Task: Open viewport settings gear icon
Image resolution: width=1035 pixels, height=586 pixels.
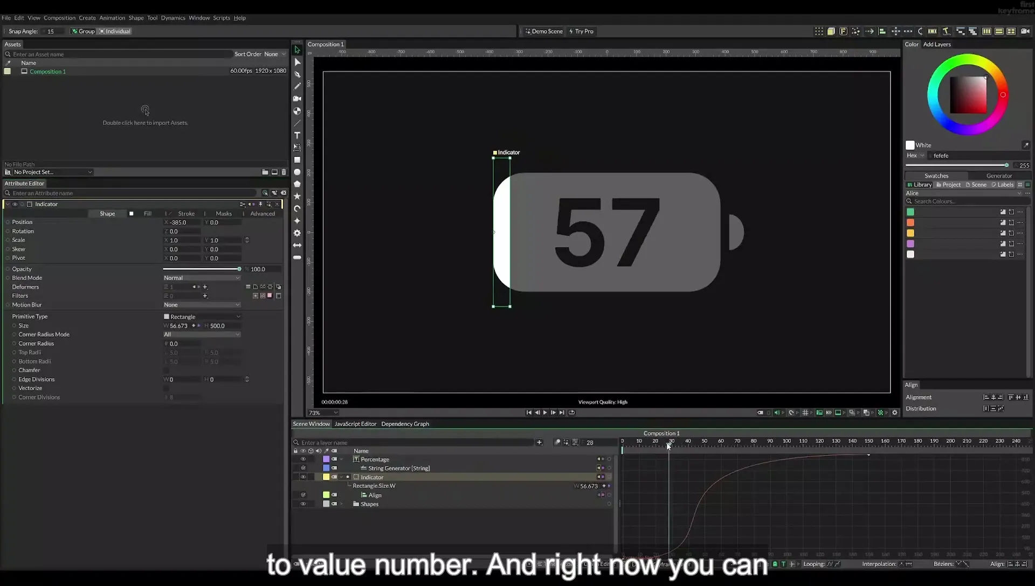Action: point(895,413)
